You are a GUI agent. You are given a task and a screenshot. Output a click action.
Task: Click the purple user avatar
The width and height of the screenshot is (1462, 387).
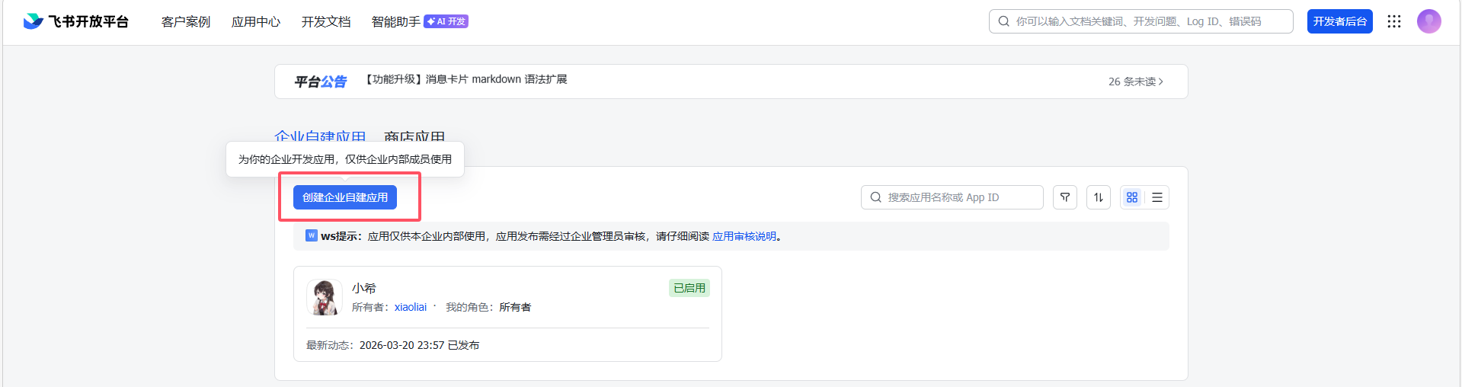point(1428,21)
